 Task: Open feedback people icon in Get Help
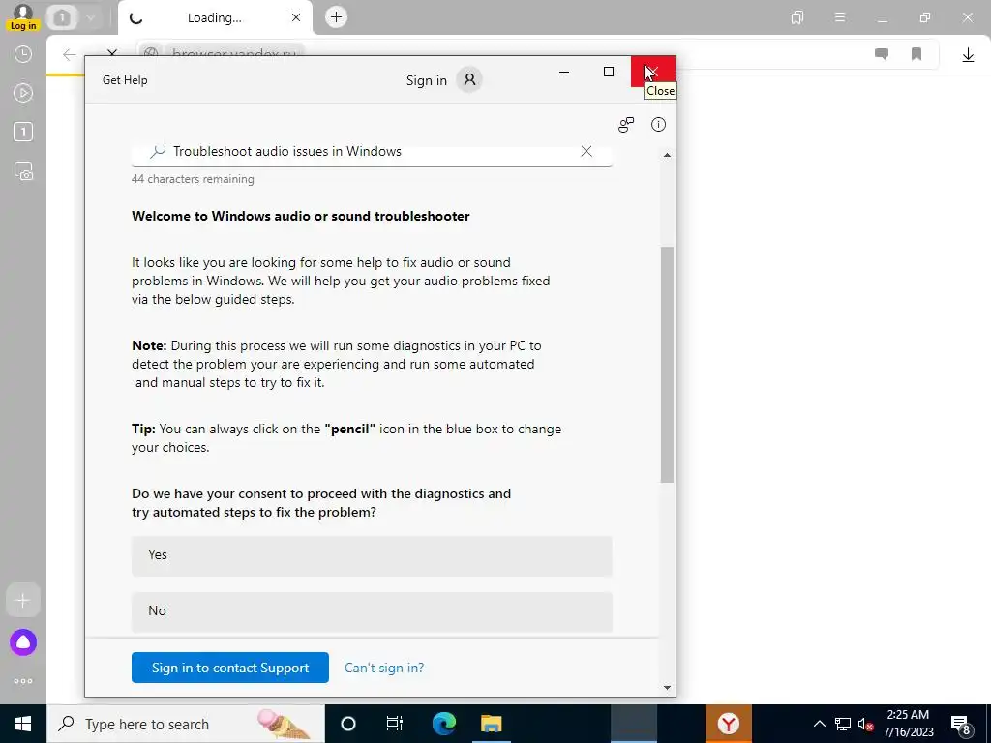[x=626, y=125]
